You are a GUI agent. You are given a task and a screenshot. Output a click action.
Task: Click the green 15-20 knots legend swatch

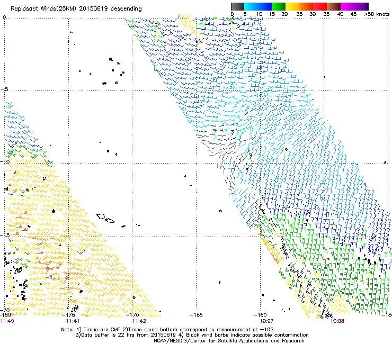(279, 6)
